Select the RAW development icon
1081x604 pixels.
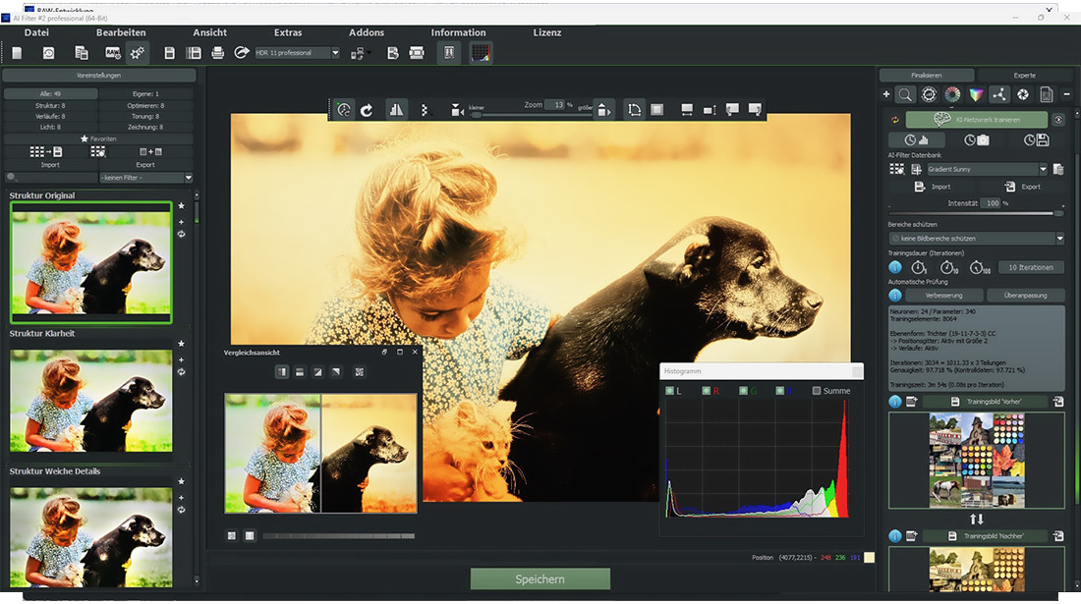[x=111, y=52]
